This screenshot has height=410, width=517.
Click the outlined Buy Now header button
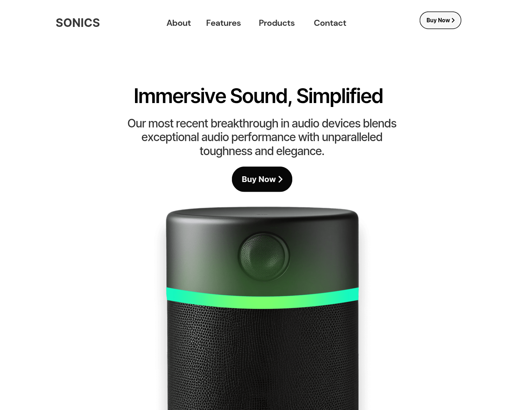coord(440,20)
